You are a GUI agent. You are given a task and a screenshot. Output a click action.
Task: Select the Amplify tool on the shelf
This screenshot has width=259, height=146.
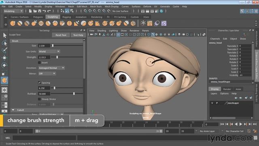tap(126, 24)
